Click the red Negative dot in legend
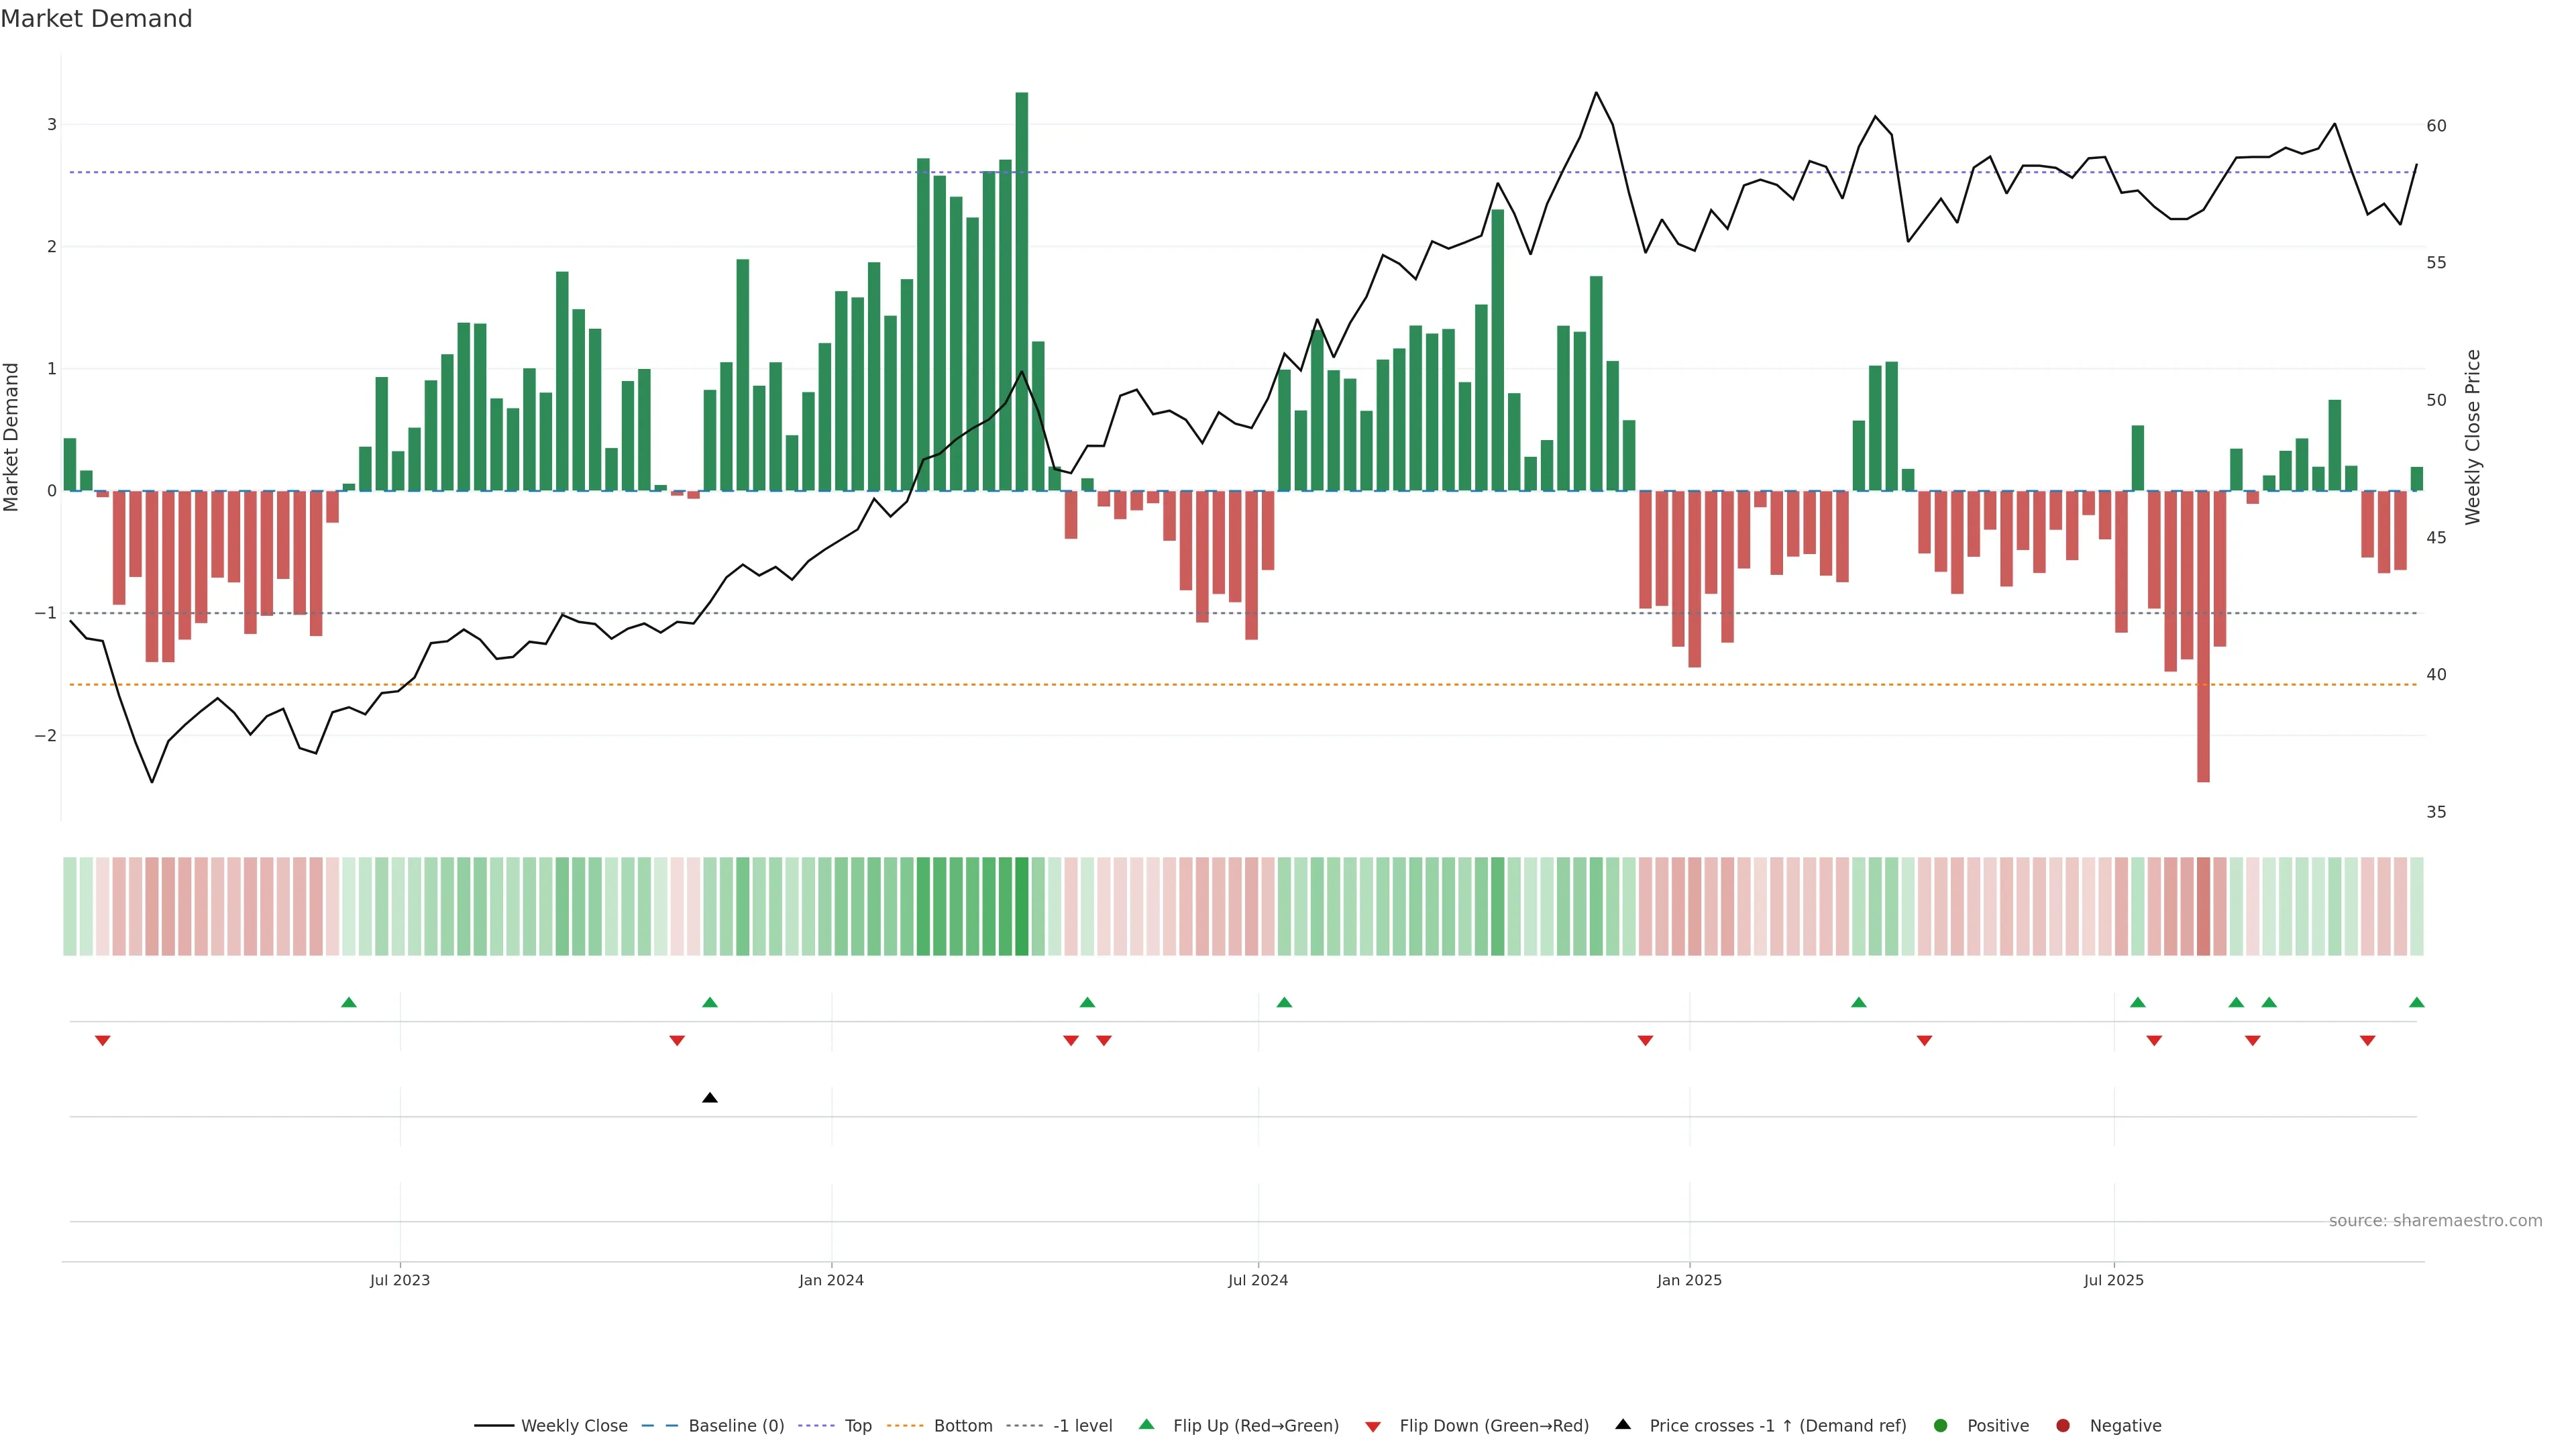The image size is (2576, 1449). tap(2062, 1425)
